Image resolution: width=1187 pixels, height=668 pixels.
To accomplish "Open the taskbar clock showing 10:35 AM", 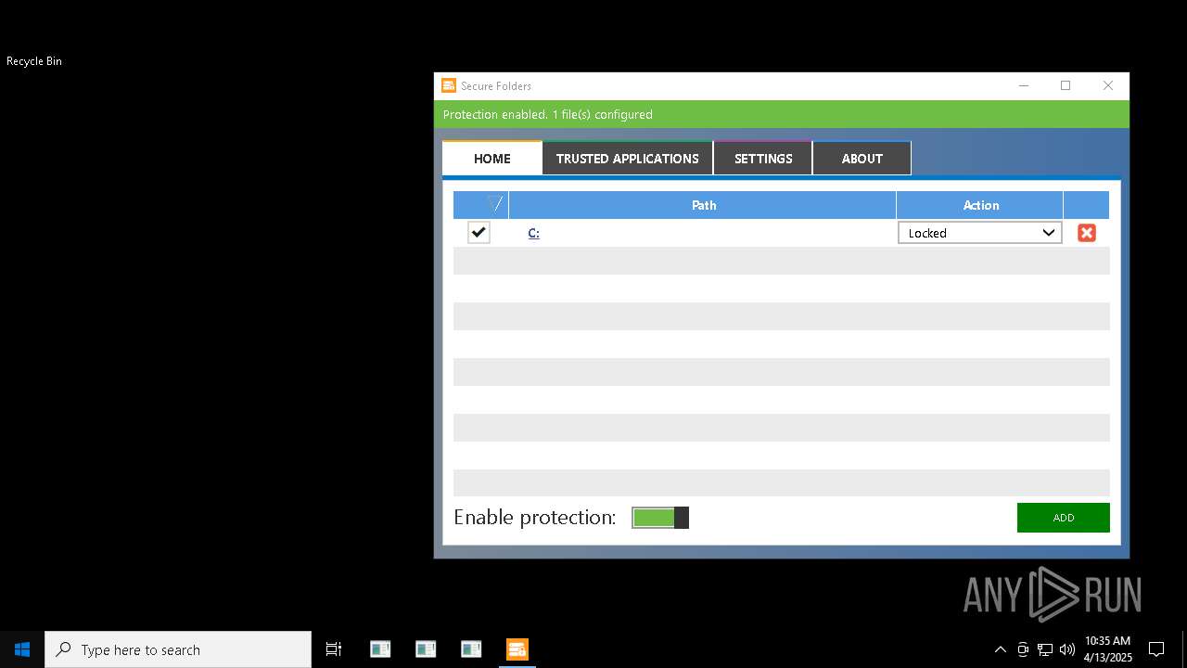I will tap(1107, 649).
